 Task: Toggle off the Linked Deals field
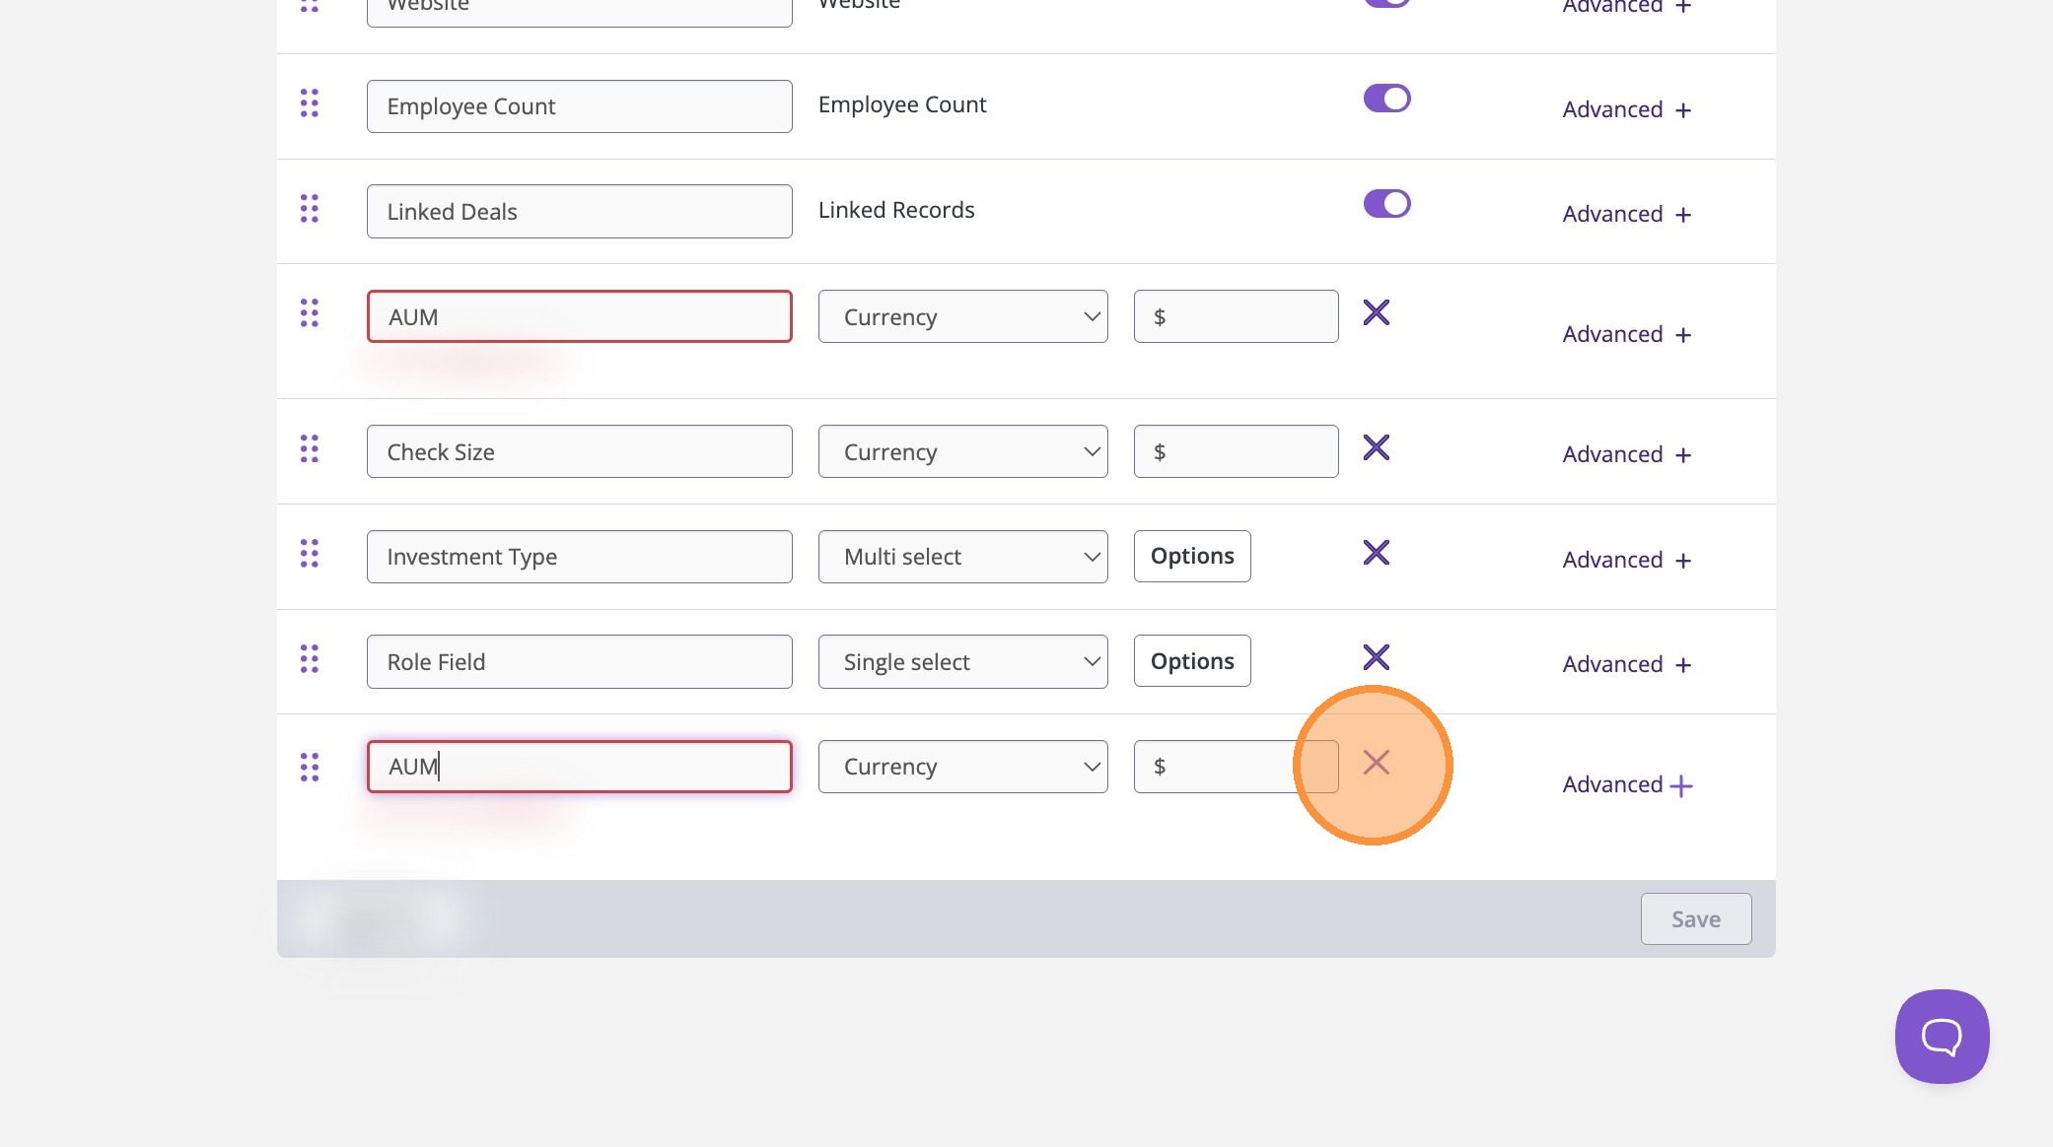pyautogui.click(x=1386, y=204)
